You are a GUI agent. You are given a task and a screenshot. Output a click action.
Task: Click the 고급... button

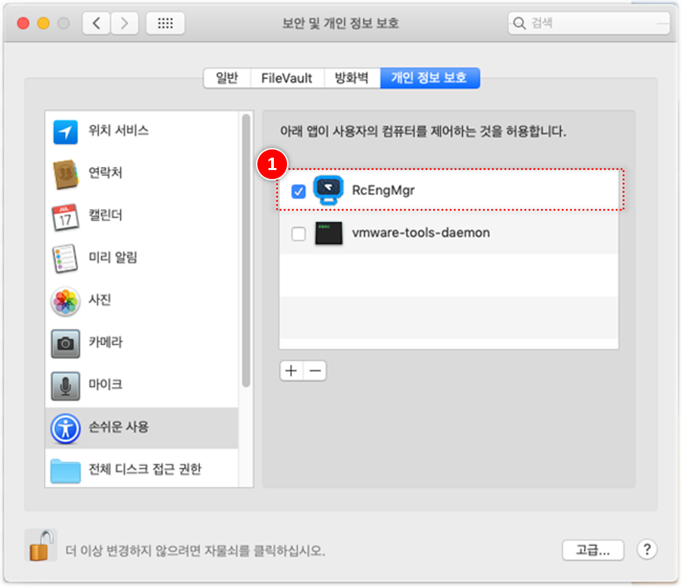[x=593, y=550]
